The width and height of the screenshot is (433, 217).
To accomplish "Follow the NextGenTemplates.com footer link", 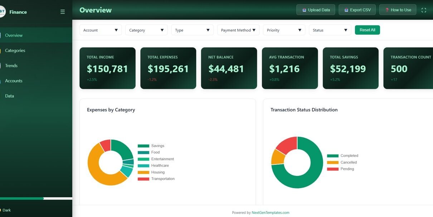I will coord(270,213).
